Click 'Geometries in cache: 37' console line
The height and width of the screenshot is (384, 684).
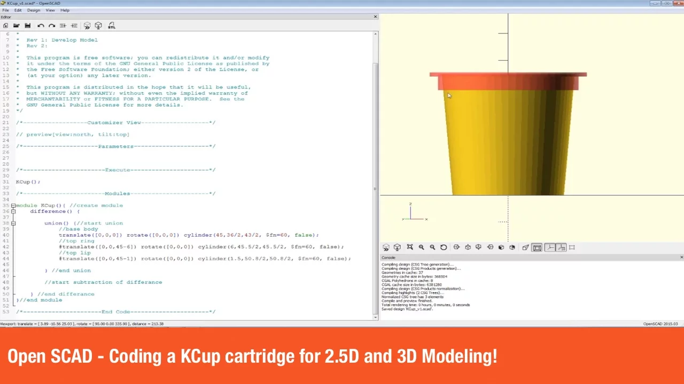pyautogui.click(x=402, y=273)
